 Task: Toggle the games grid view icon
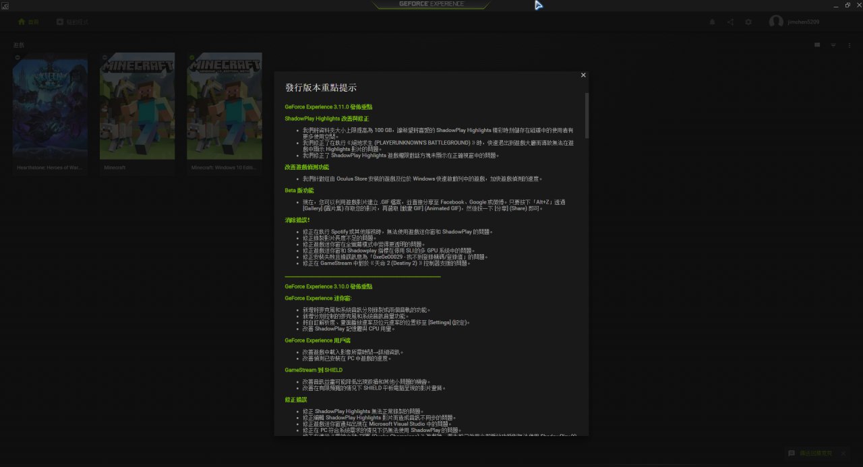click(x=816, y=45)
